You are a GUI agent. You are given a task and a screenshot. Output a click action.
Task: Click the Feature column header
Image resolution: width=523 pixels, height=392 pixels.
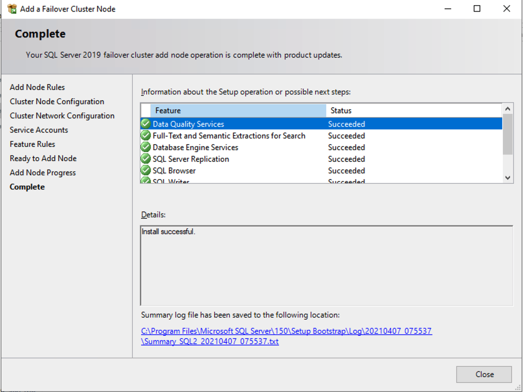[238, 111]
